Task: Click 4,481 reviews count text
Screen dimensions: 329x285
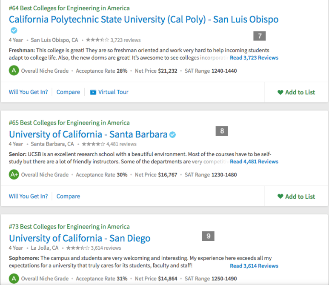Action: click(121, 144)
